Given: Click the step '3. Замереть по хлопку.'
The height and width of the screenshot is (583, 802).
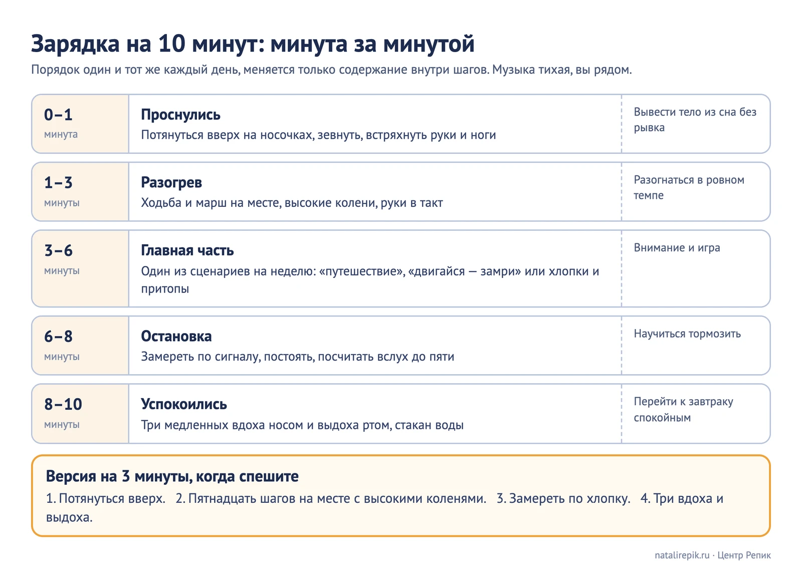Looking at the screenshot, I should pyautogui.click(x=563, y=499).
